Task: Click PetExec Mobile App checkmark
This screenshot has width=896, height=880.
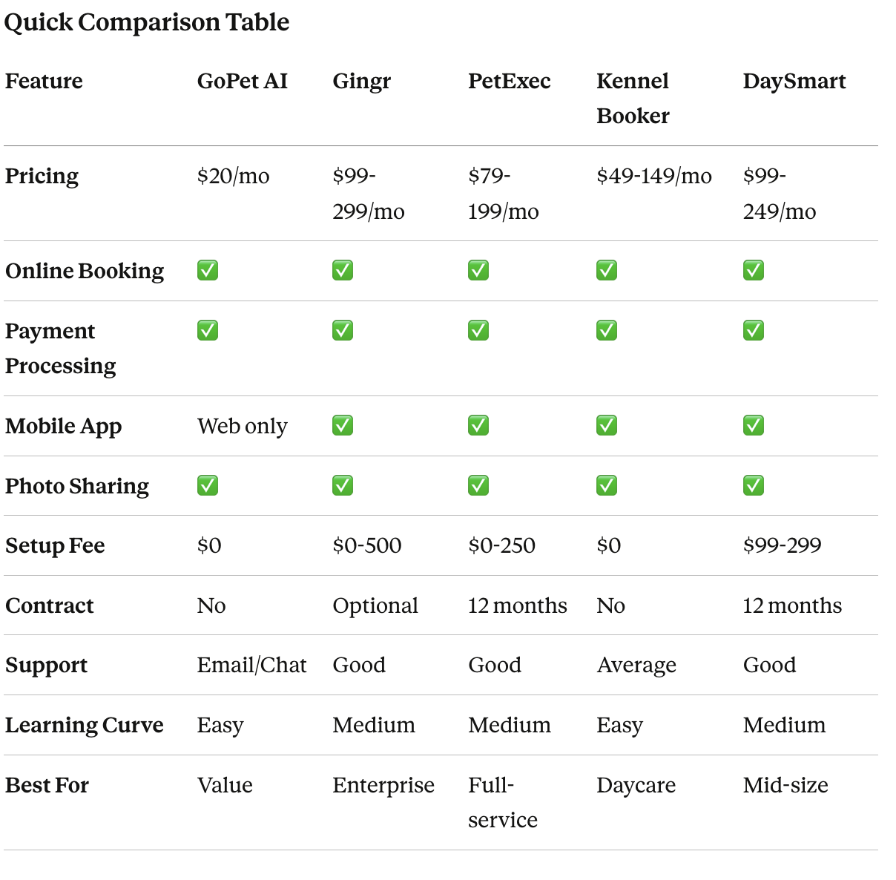Action: click(x=478, y=425)
